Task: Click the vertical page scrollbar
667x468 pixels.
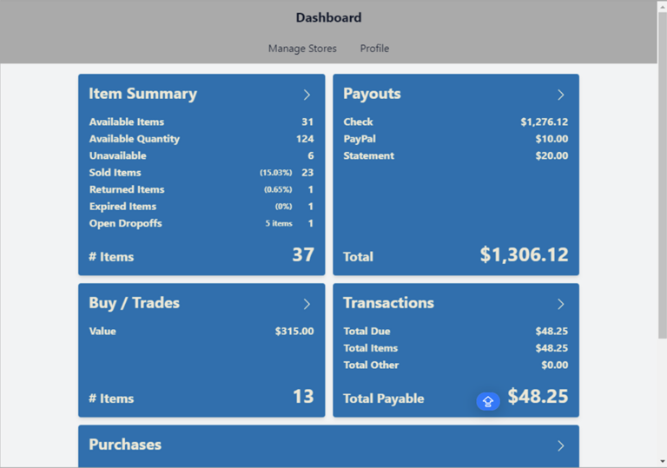Action: click(662, 174)
